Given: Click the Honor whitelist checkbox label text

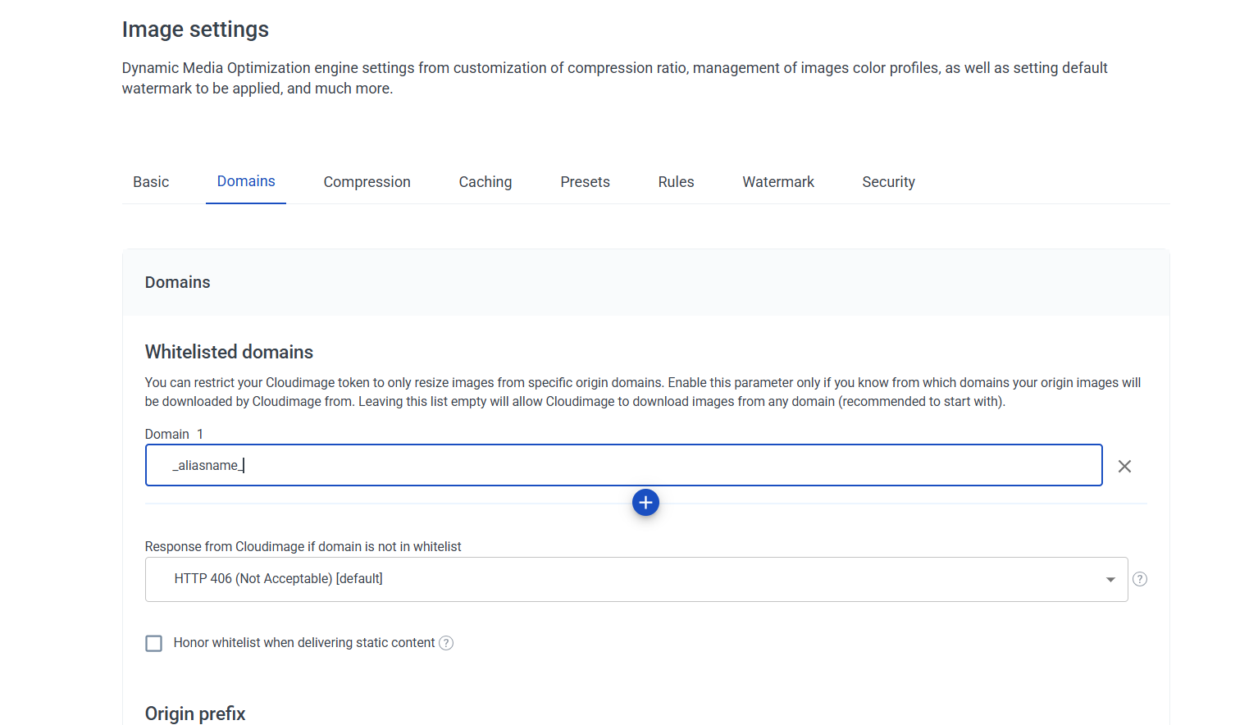Looking at the screenshot, I should (303, 643).
